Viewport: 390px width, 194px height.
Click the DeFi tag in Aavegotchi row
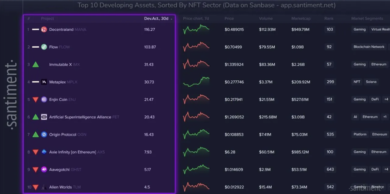[375, 169]
